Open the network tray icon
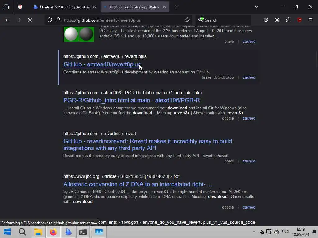Viewport: 318px width, 238px height. pyautogui.click(x=269, y=232)
